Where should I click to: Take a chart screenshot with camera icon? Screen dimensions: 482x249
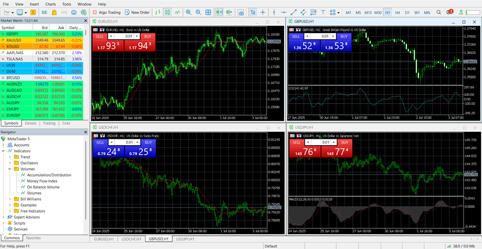(242, 12)
